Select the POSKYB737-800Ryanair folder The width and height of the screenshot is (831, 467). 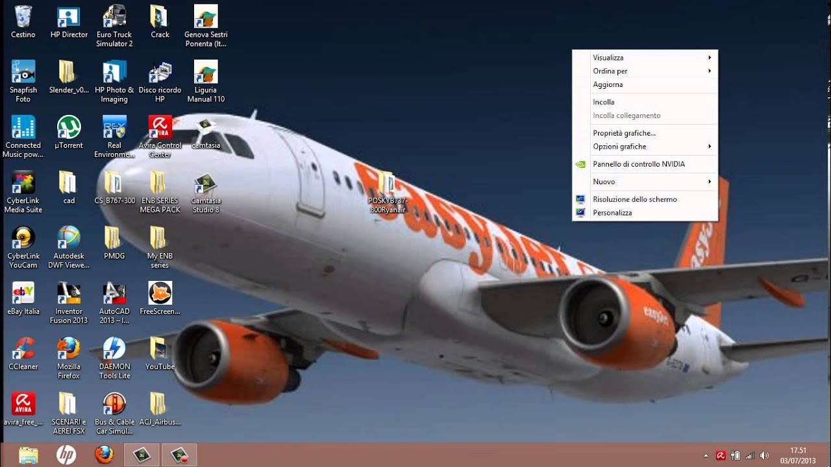[x=386, y=193]
